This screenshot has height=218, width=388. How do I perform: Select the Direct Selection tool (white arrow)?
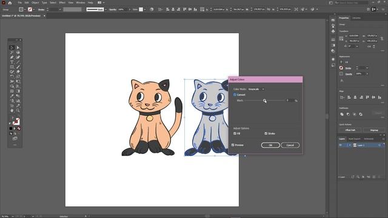[18, 47]
